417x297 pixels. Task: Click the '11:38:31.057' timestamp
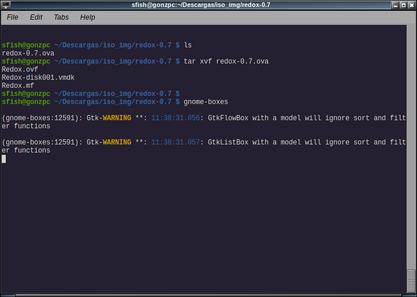(x=176, y=142)
